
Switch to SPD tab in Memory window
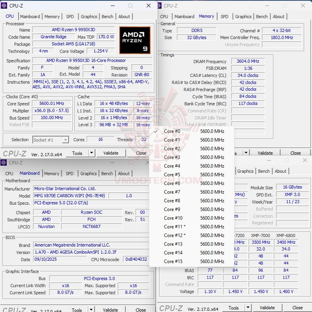tap(225, 17)
